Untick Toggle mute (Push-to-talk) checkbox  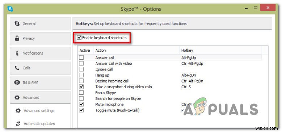81,110
